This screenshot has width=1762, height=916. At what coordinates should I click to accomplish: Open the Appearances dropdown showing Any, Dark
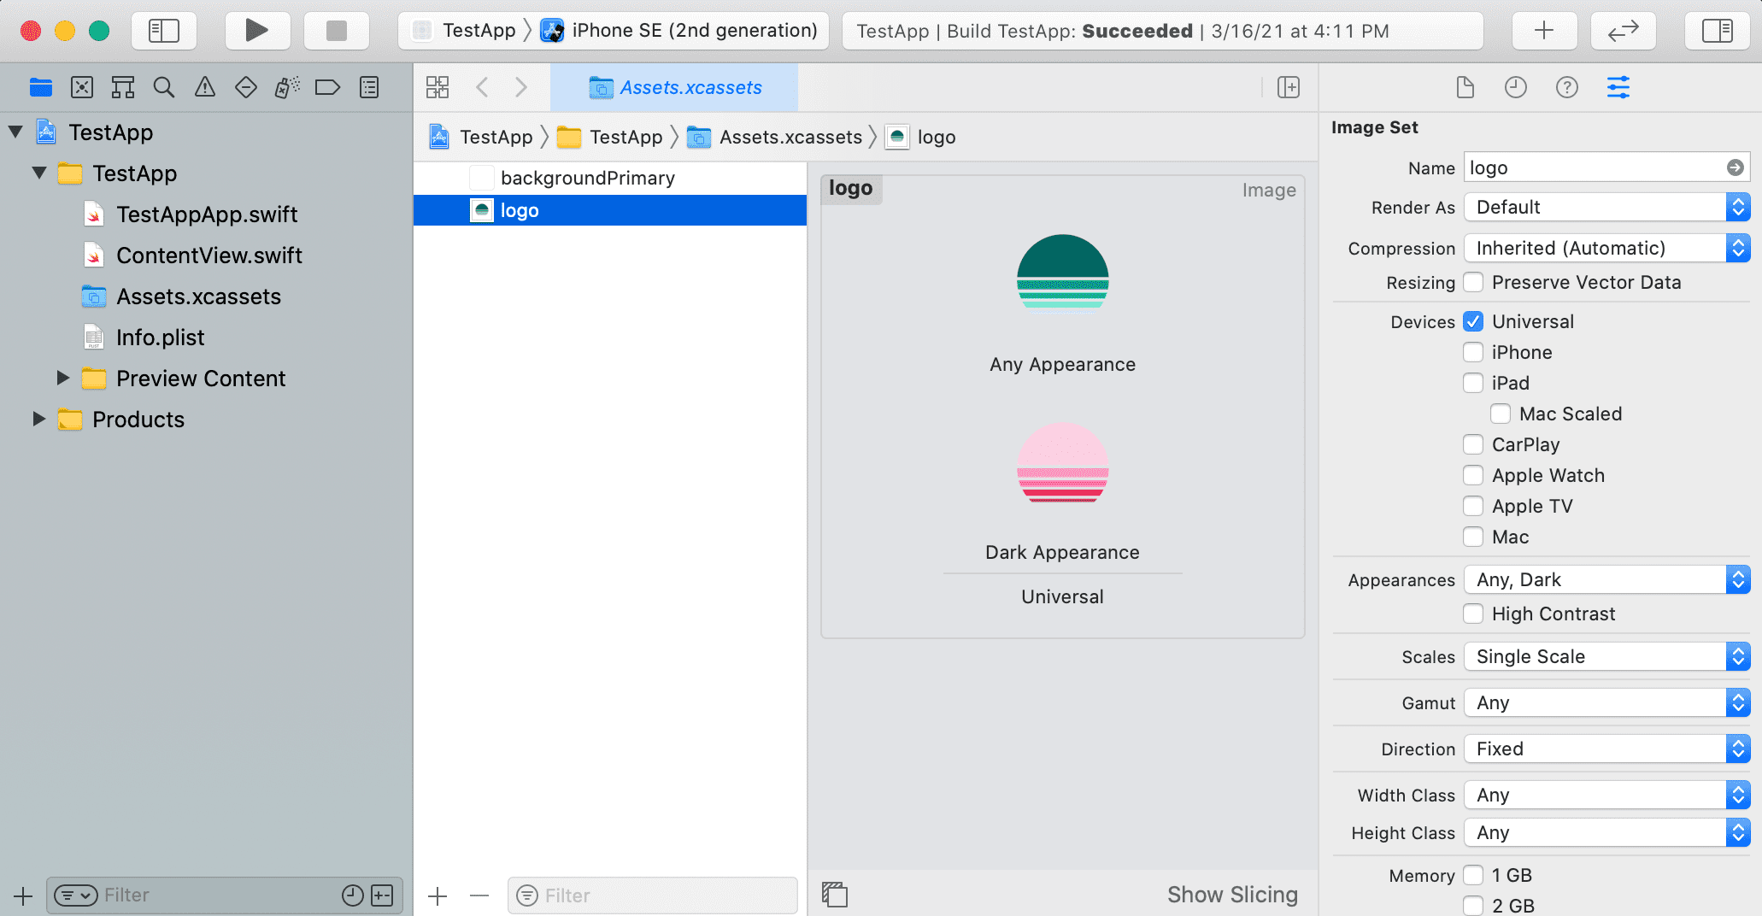point(1606,579)
